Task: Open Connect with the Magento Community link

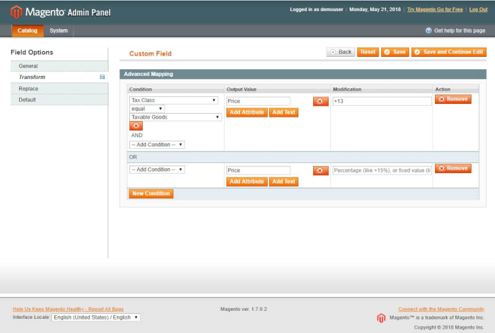Action: [x=441, y=309]
